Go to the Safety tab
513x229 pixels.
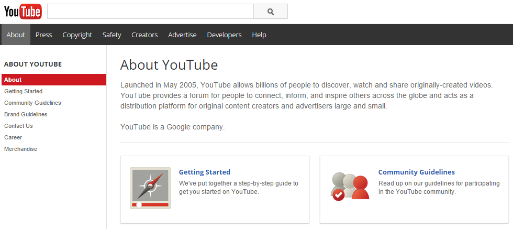click(111, 35)
